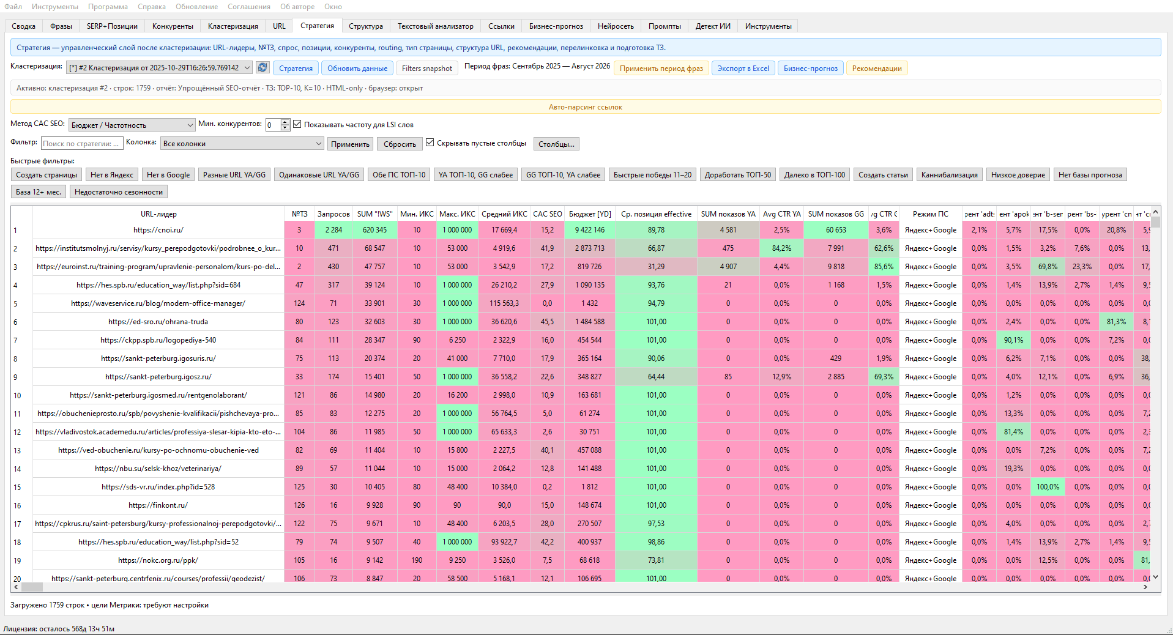Viewport: 1173px width, 635px height.
Task: Switch to the Кластеризация tab
Action: point(233,26)
